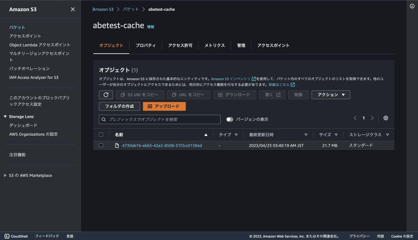Open バケット in the sidebar
The height and width of the screenshot is (240, 418).
click(17, 27)
